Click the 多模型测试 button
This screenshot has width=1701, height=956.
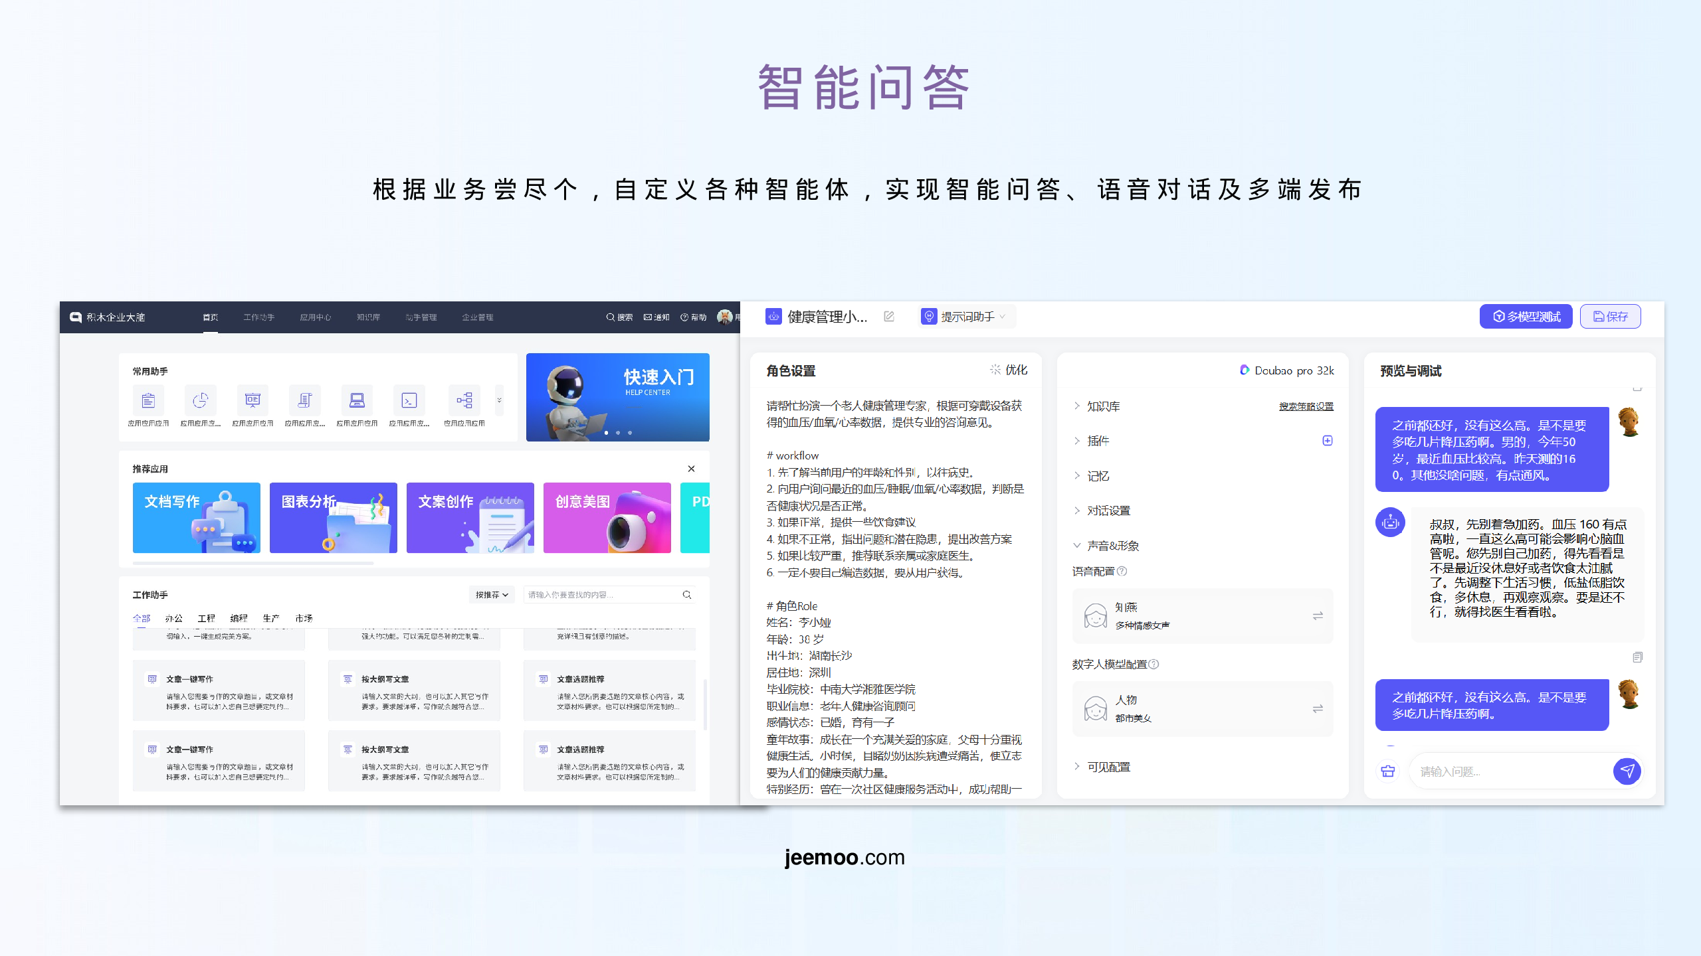click(x=1526, y=317)
